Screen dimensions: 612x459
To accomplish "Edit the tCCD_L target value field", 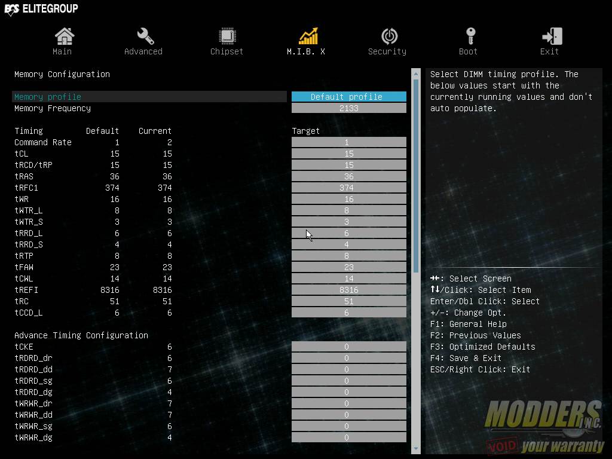I will (349, 312).
